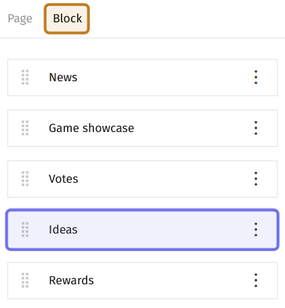Click the Votes block name
Image resolution: width=285 pixels, height=308 pixels.
click(64, 179)
